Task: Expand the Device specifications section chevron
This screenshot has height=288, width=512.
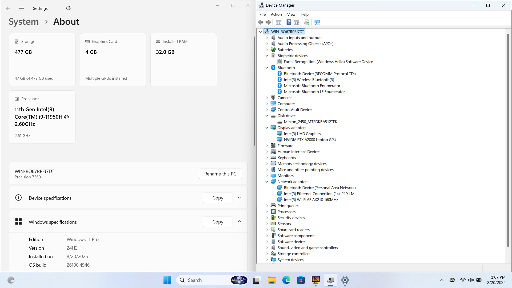Action: 239,198
